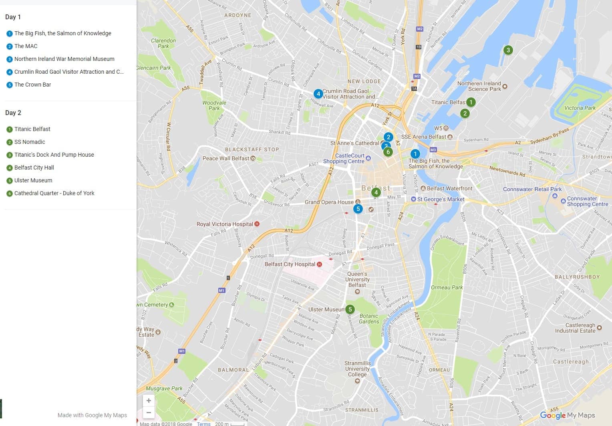This screenshot has height=426, width=612.
Task: Select SS Nomadic in Day 2 list
Action: 30,142
